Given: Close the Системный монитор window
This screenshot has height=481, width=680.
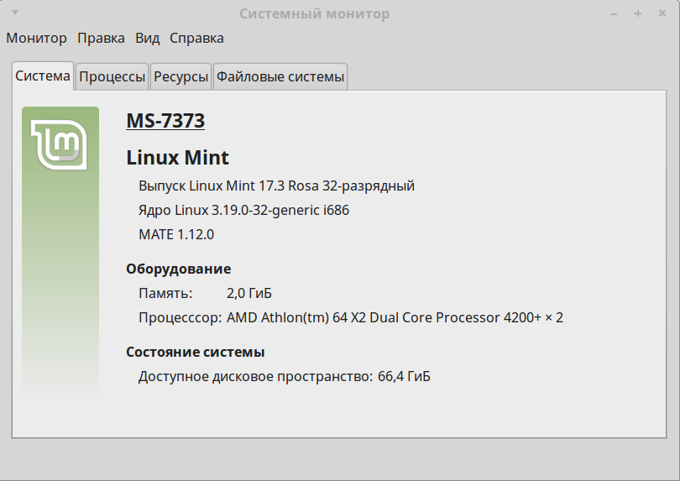Looking at the screenshot, I should point(662,13).
